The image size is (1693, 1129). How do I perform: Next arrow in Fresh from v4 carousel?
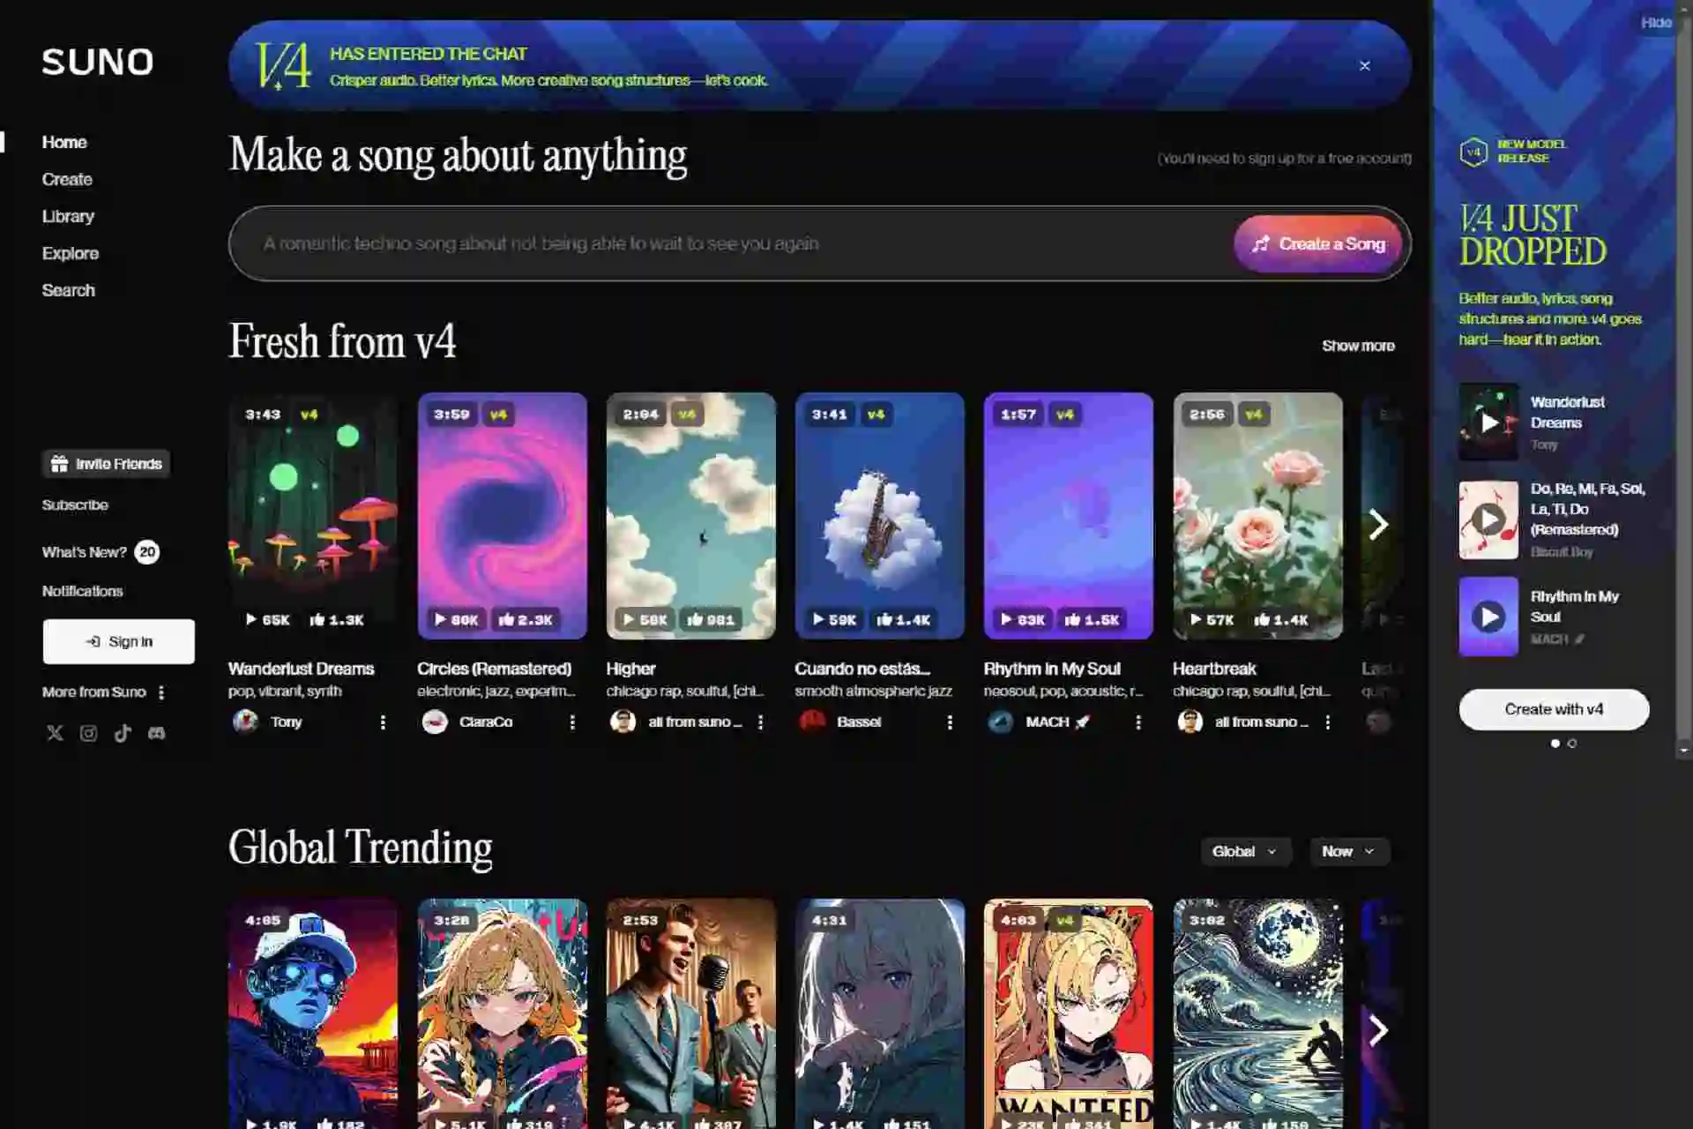tap(1378, 525)
